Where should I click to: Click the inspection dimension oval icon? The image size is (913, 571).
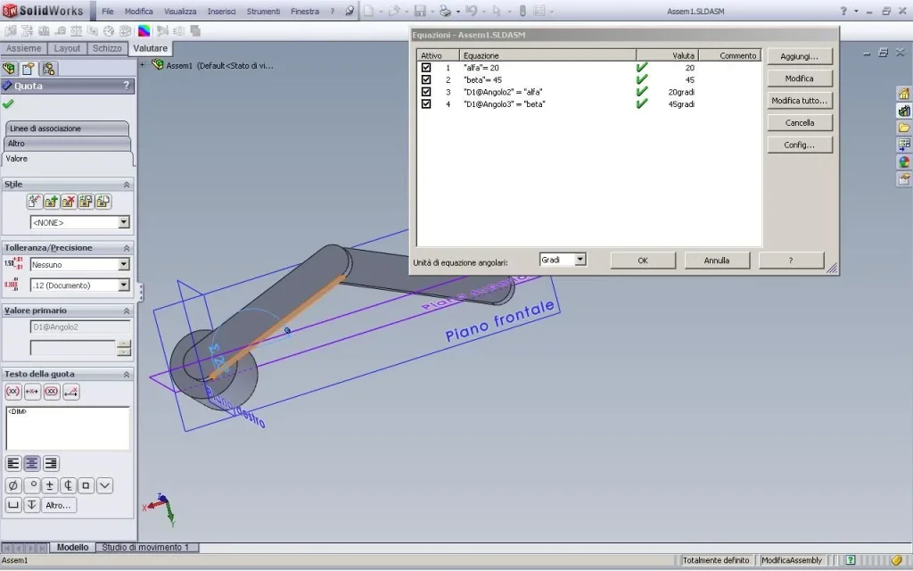point(52,392)
